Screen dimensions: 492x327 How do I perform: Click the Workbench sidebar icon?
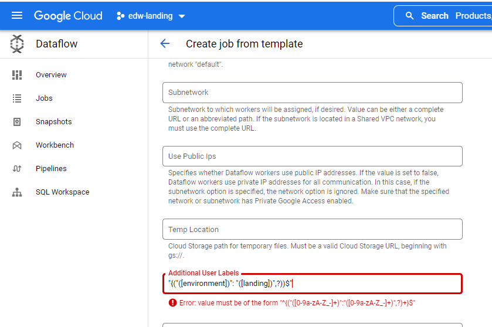[x=17, y=145]
